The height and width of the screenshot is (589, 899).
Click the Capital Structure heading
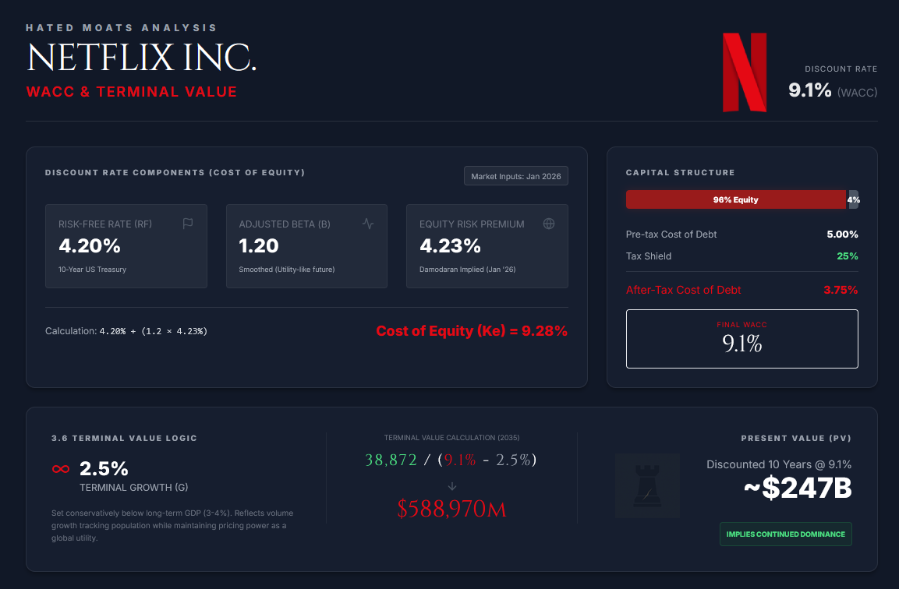(680, 172)
